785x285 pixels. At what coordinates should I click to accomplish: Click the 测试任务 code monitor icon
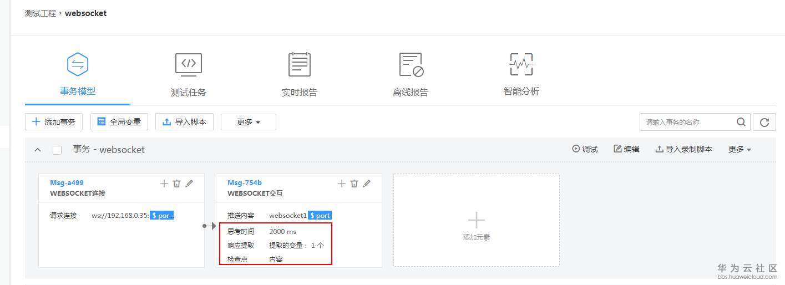189,64
